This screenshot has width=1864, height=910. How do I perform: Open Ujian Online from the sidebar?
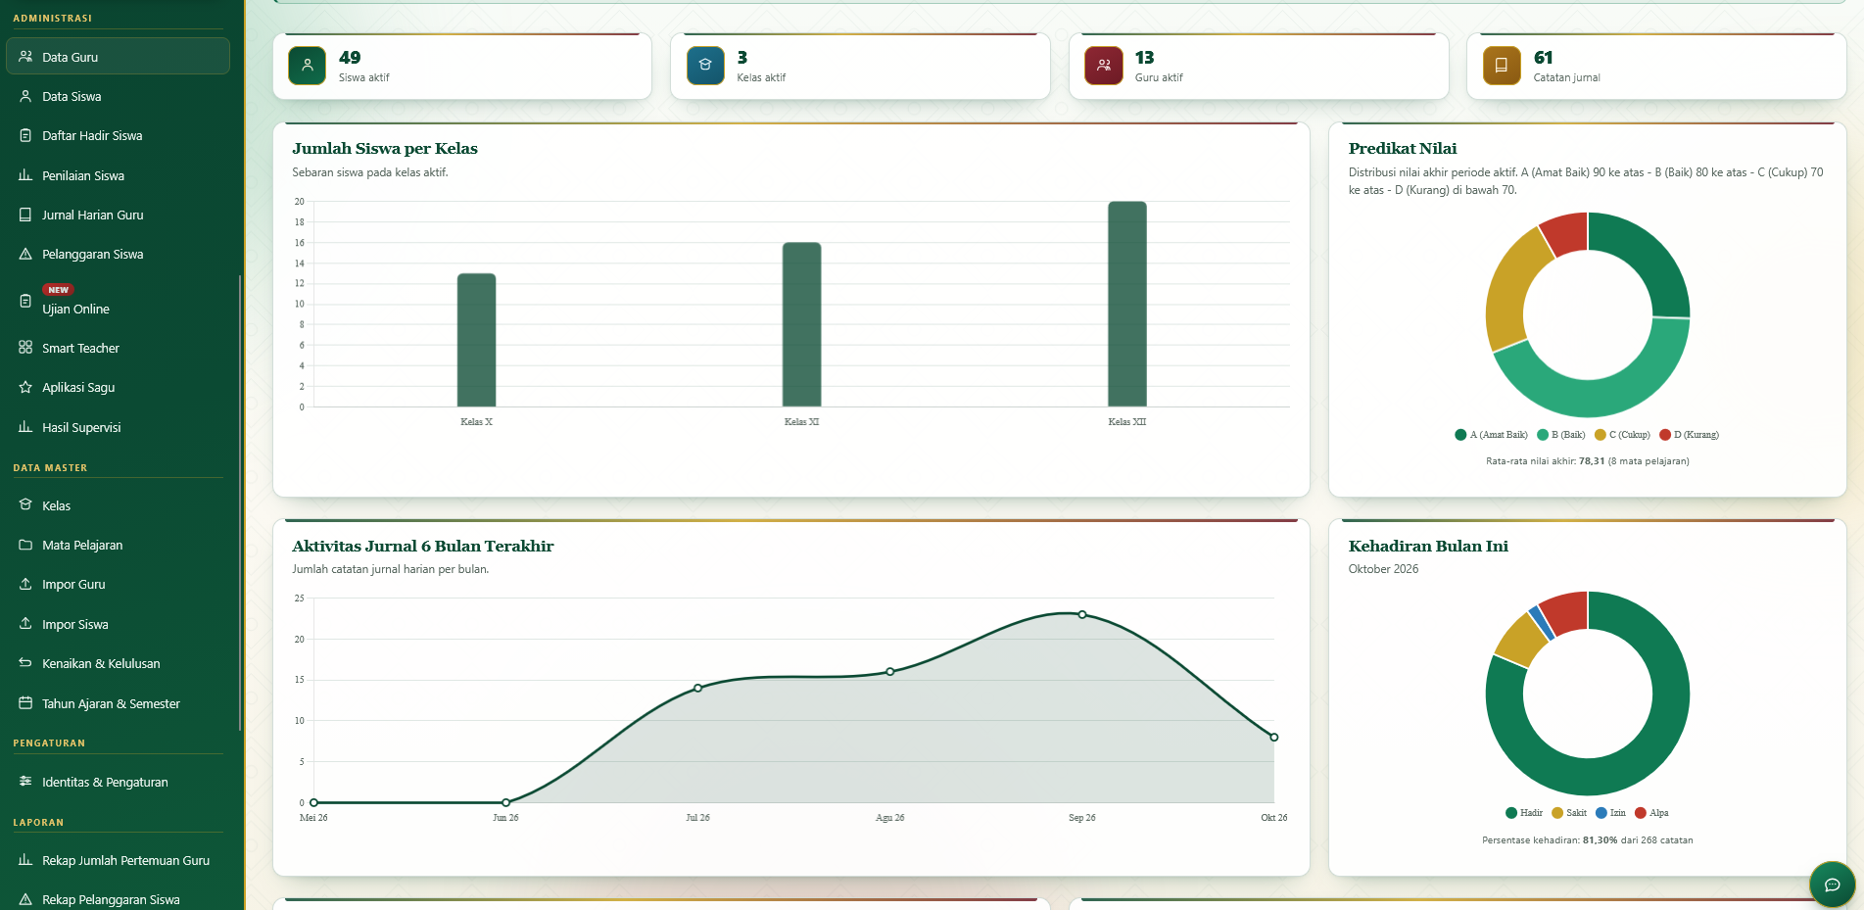[118, 301]
